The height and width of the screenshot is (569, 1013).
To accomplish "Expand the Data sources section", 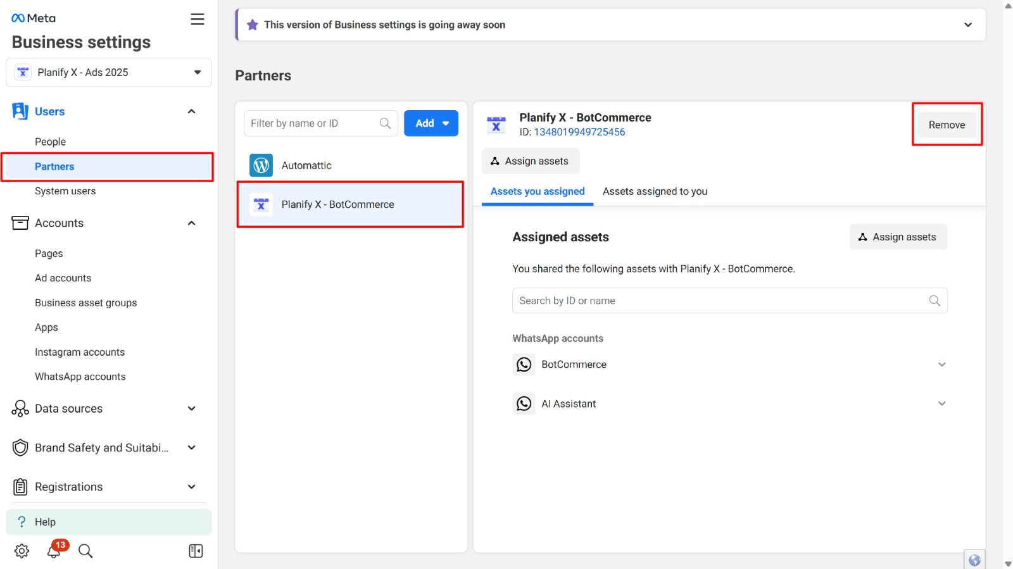I will coord(191,409).
